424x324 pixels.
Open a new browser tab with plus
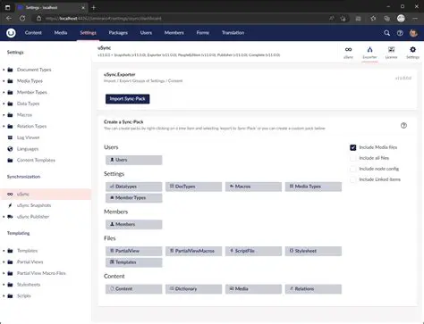click(94, 7)
